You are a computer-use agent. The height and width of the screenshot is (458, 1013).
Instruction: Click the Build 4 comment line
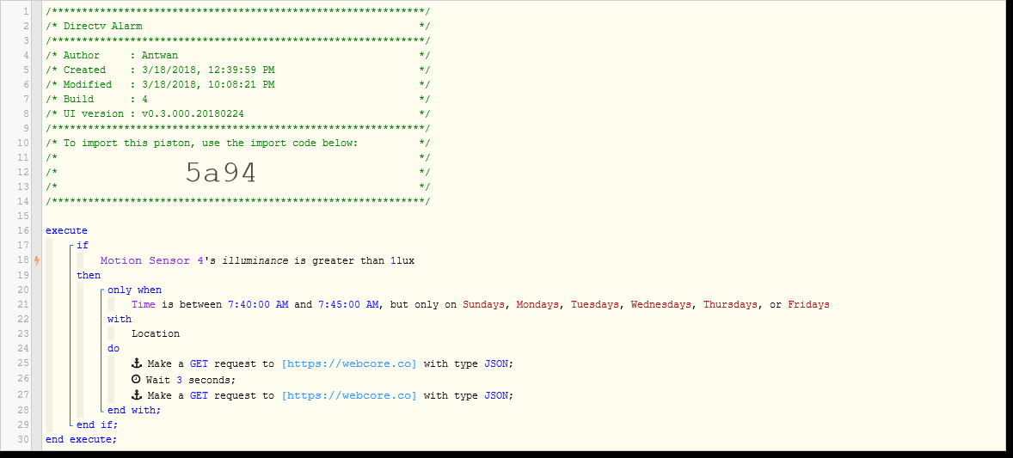pos(237,100)
